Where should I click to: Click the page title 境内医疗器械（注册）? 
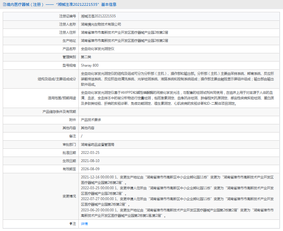click(x=25, y=4)
